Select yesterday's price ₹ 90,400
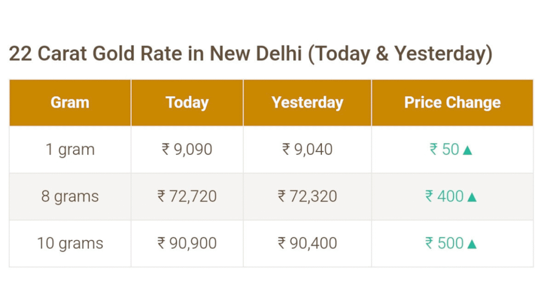Viewport: 535px width, 301px height. 307,244
